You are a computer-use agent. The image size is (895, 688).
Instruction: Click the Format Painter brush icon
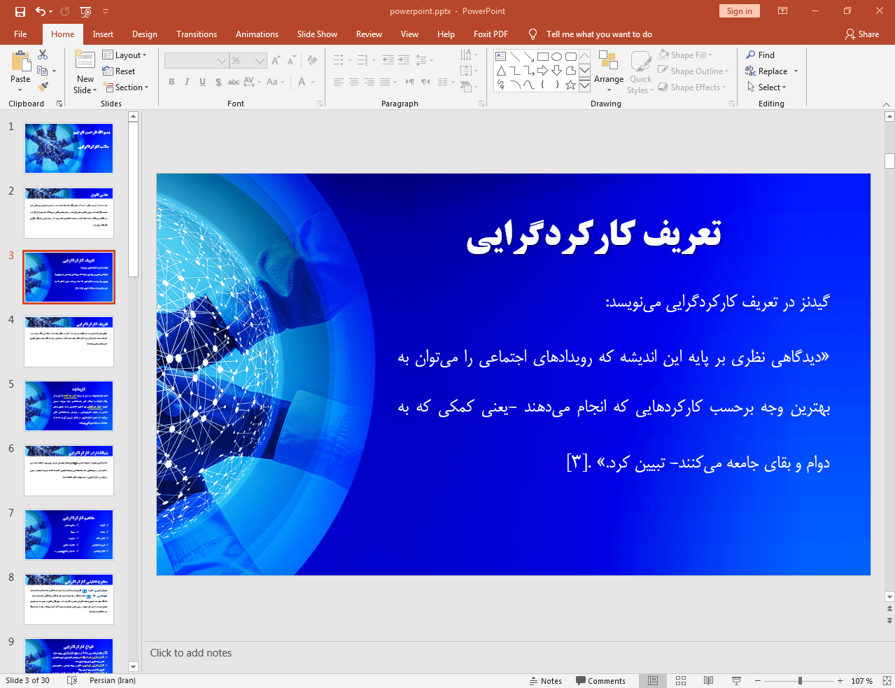pos(43,87)
